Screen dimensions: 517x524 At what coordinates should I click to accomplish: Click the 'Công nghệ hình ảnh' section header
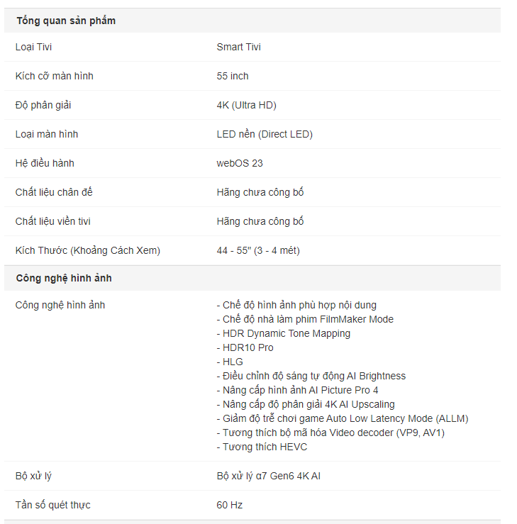click(64, 278)
